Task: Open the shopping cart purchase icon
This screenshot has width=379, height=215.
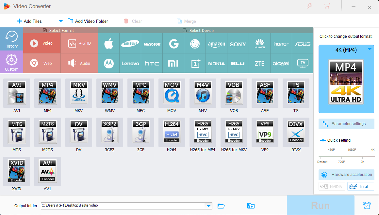Action: (x=327, y=6)
